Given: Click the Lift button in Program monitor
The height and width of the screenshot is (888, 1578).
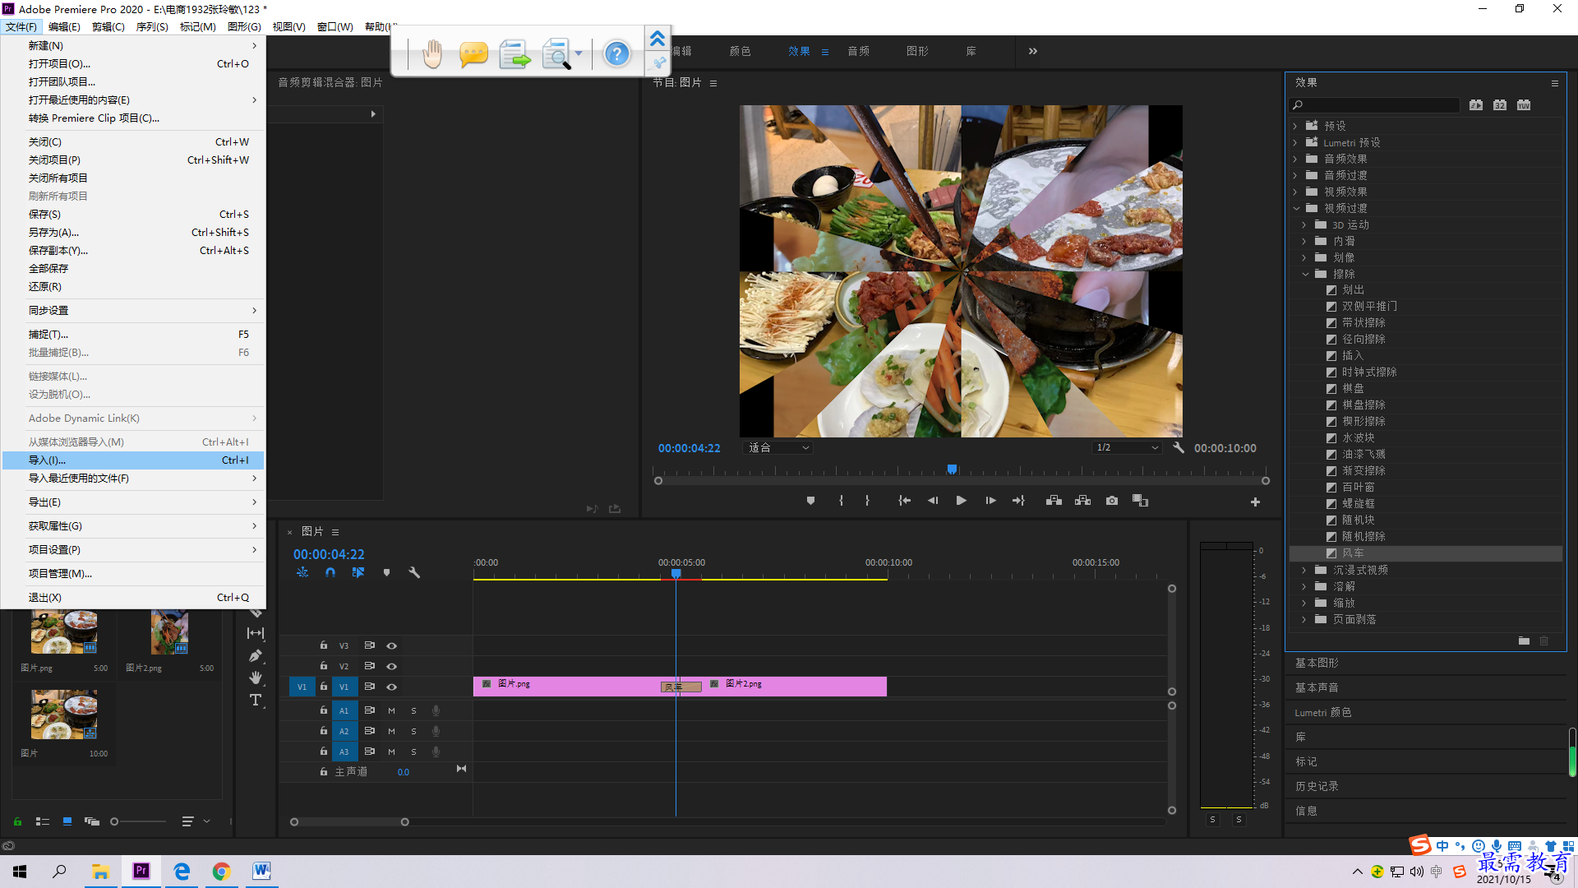Looking at the screenshot, I should tap(1054, 501).
